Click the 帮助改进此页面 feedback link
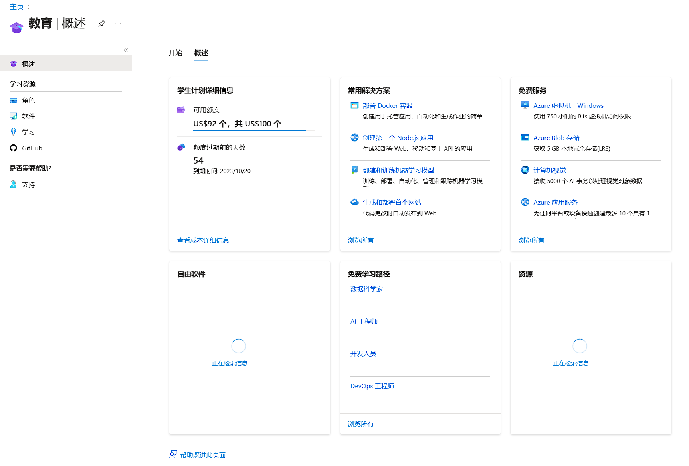The height and width of the screenshot is (466, 689). click(x=203, y=455)
